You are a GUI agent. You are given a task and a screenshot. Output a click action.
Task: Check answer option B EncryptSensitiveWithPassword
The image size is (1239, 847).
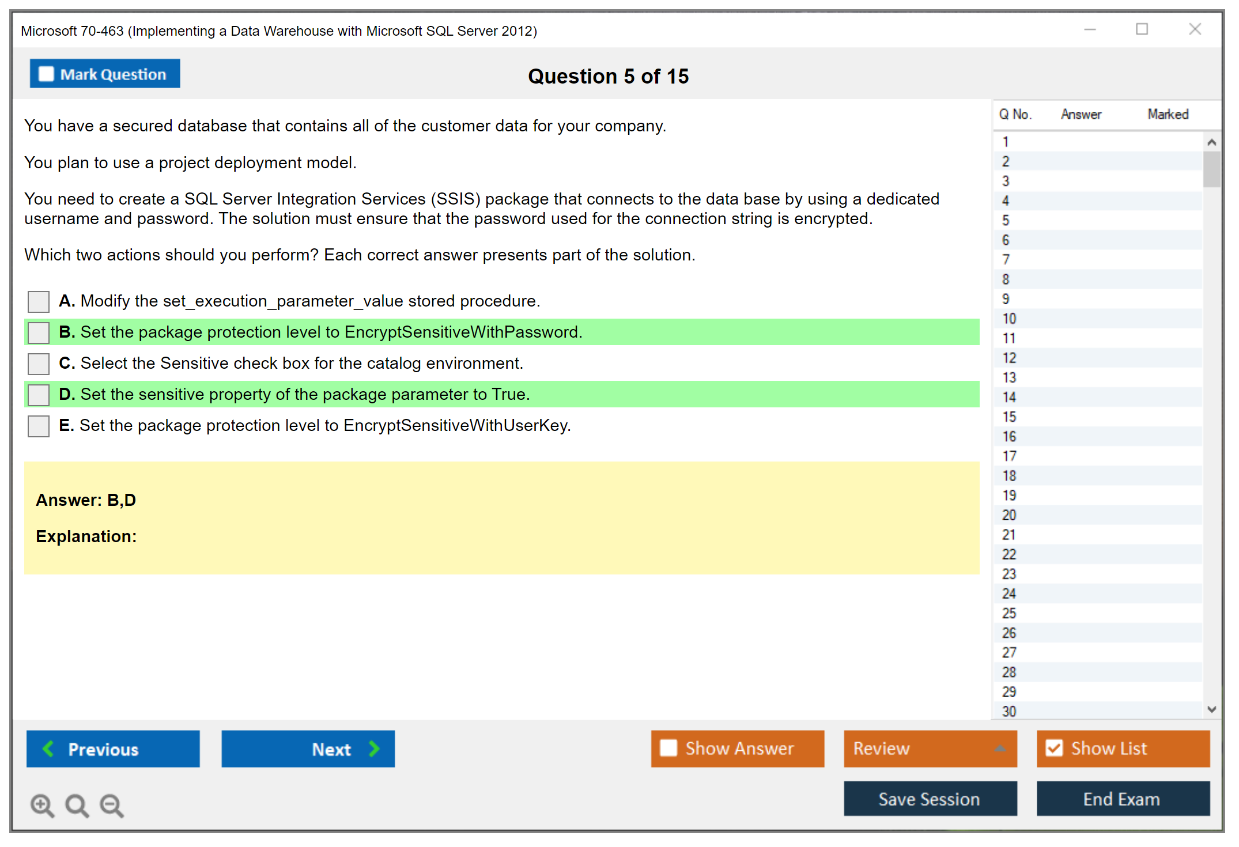click(39, 332)
